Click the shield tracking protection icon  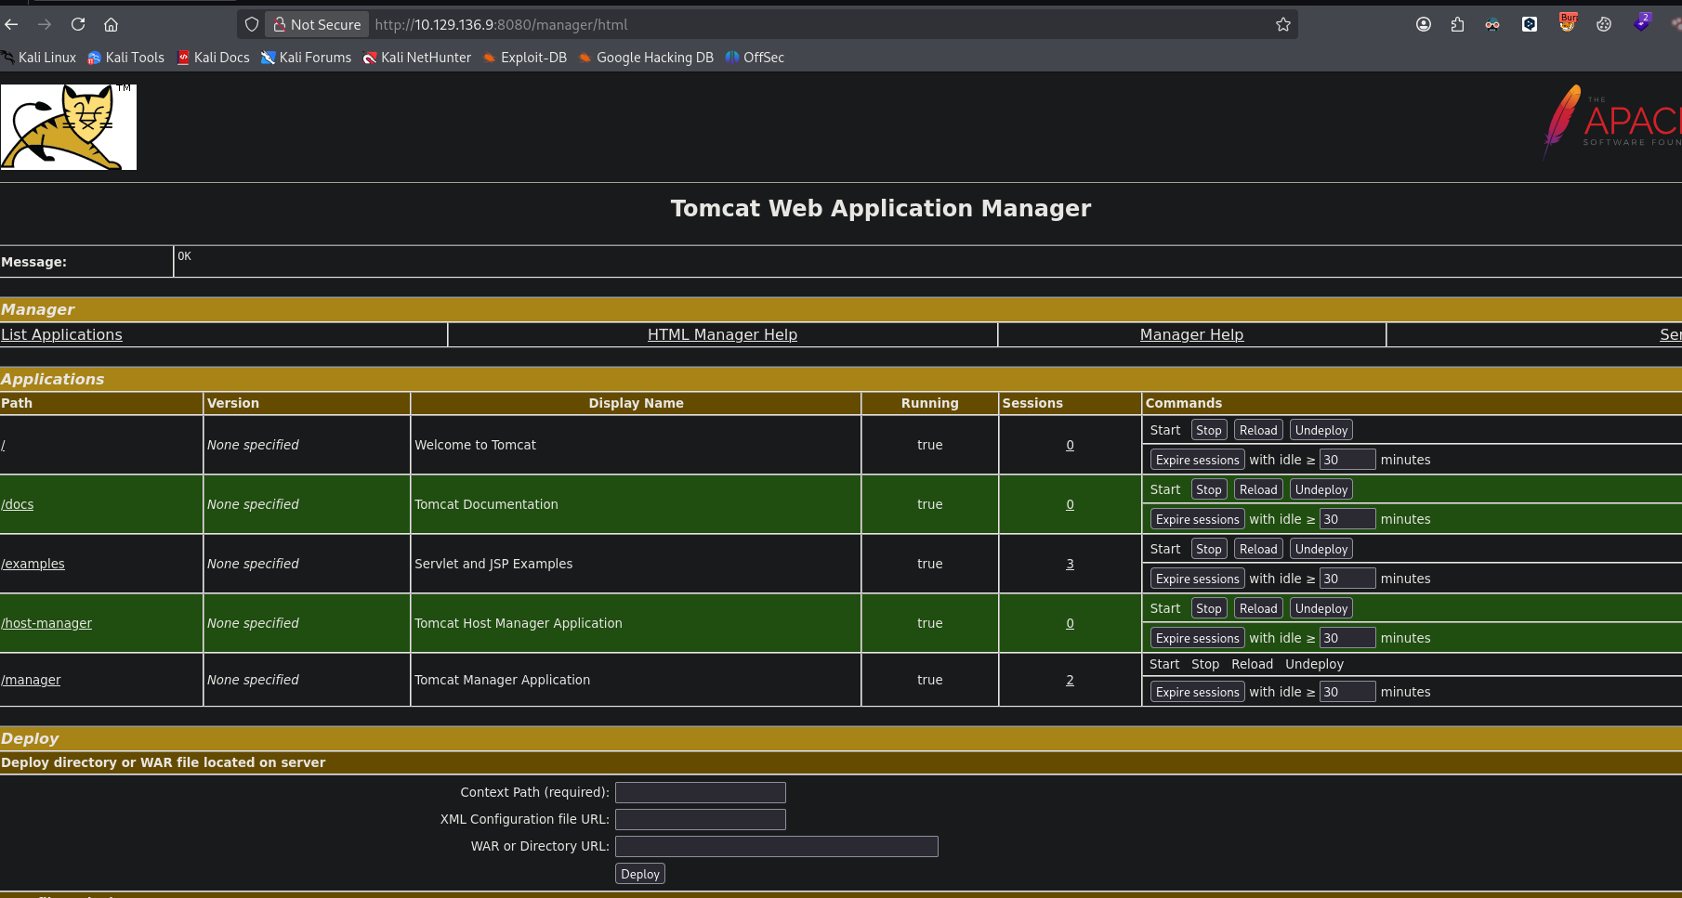pos(251,24)
